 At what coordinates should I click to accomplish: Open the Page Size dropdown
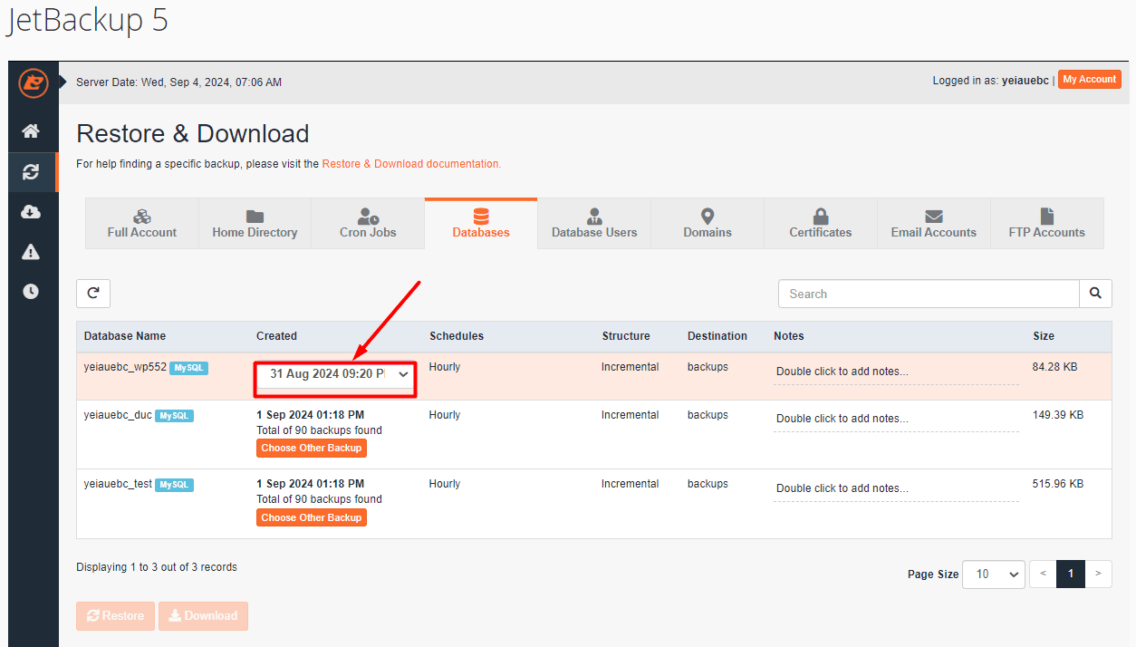click(994, 574)
